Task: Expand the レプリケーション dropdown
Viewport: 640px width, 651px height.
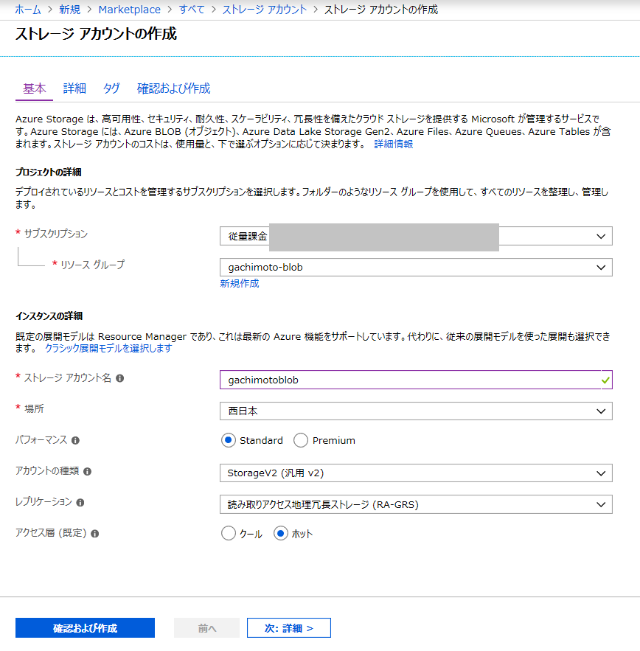Action: 603,504
